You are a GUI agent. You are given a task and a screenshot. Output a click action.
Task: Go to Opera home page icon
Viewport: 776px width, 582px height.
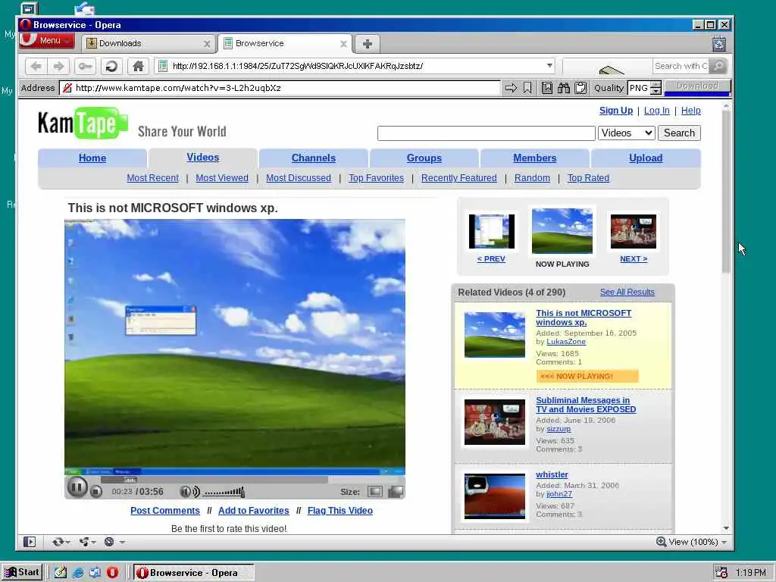coord(138,66)
